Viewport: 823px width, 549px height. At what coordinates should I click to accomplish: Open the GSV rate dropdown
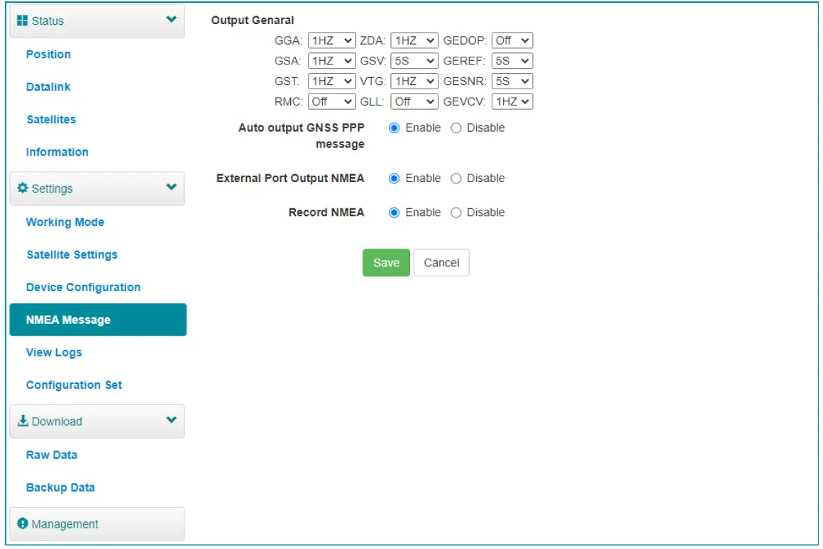(416, 61)
